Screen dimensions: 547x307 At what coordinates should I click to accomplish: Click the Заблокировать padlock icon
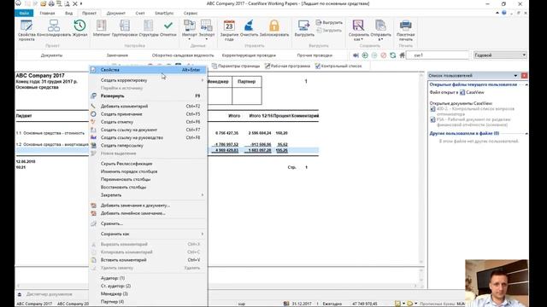274,26
